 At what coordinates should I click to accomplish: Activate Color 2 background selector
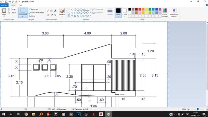click(124, 13)
